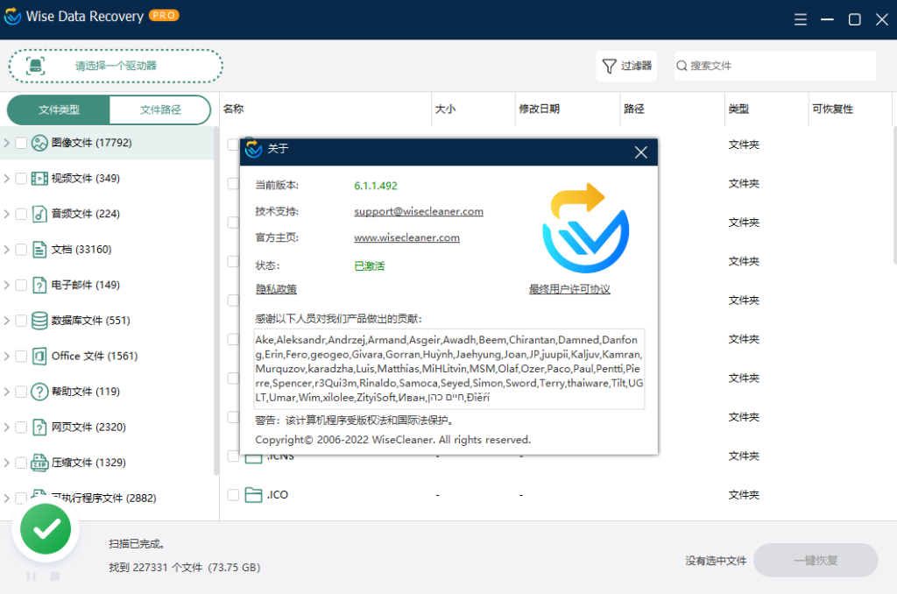Click the Office 文件 icon

(39, 356)
